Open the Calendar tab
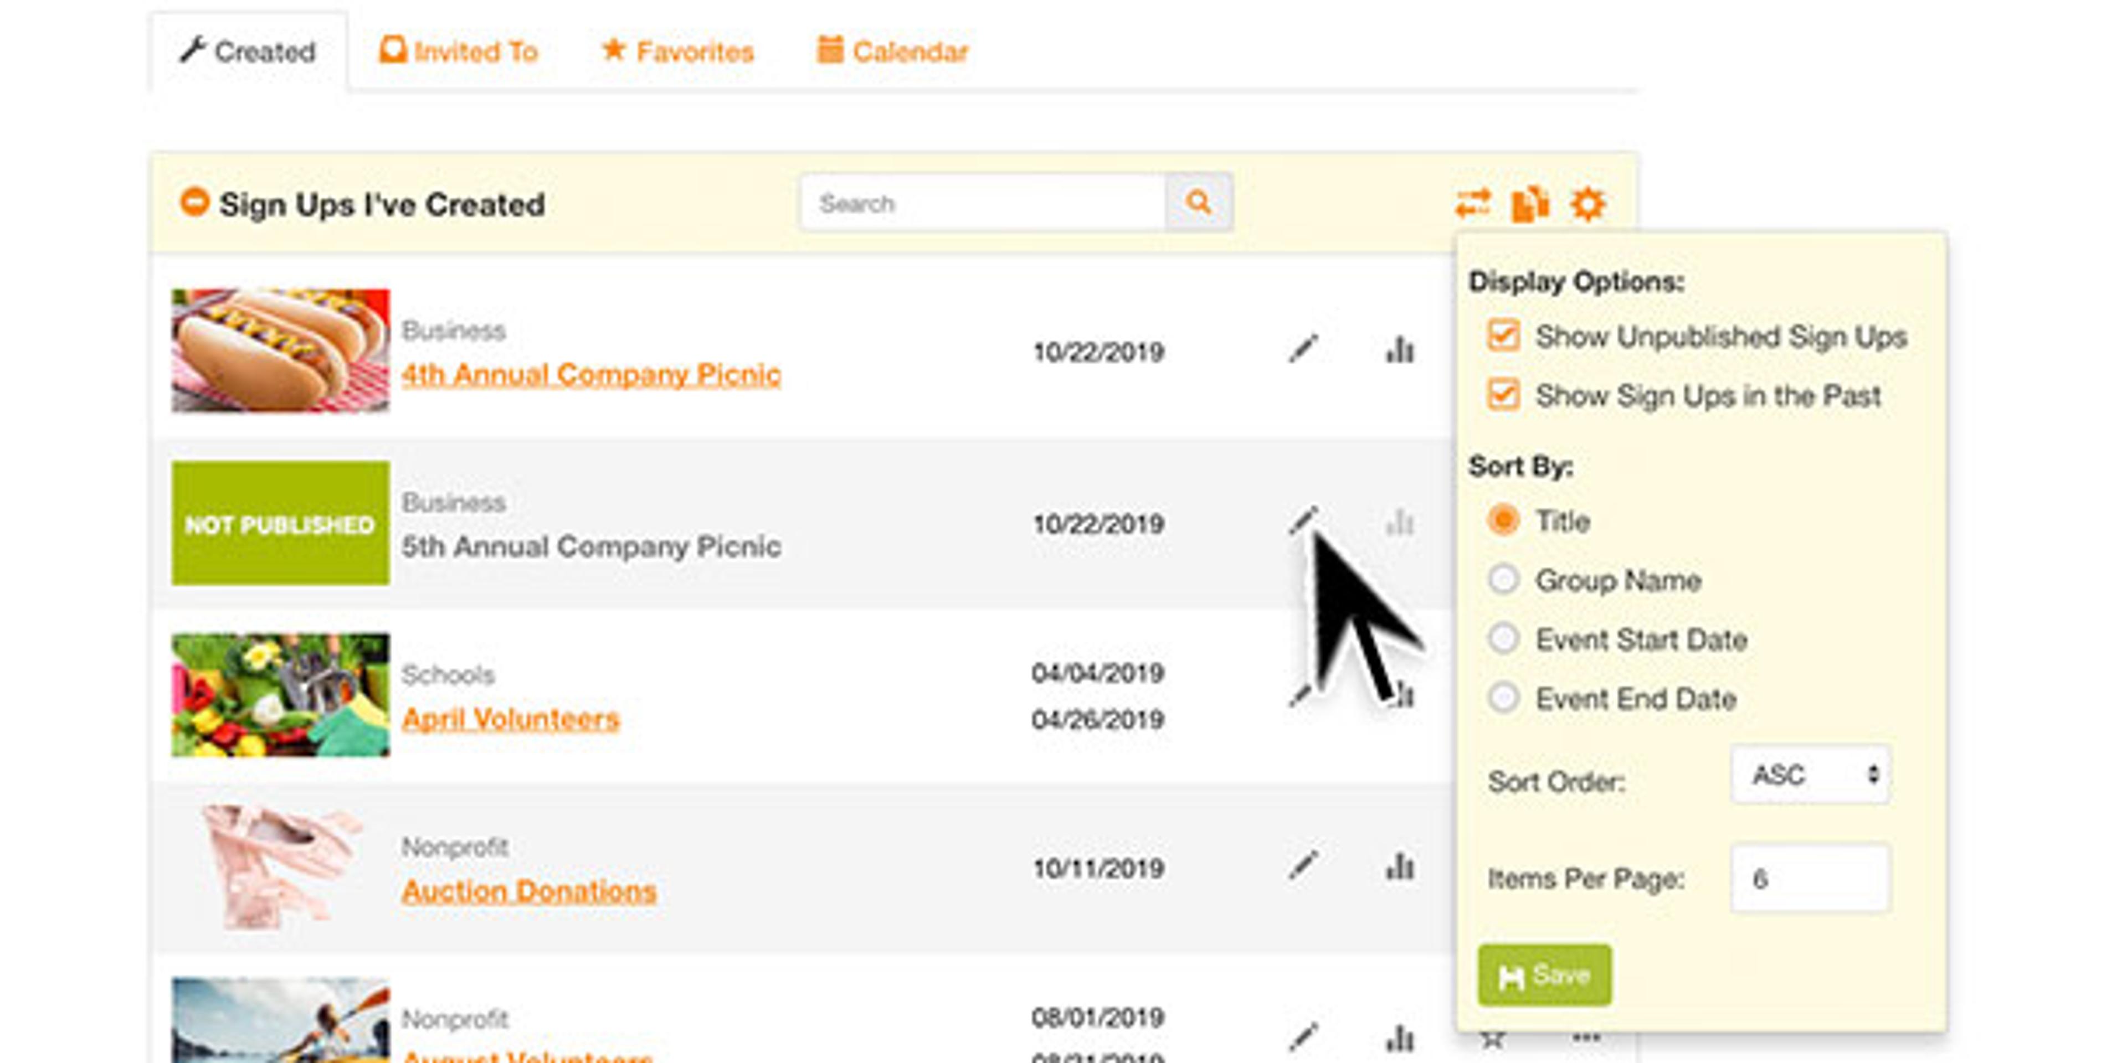 coord(892,51)
